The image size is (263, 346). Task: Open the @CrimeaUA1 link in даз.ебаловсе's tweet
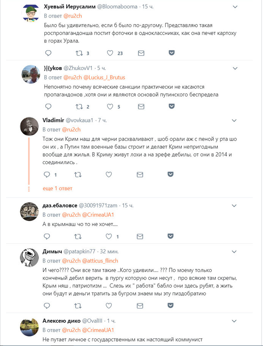98,215
